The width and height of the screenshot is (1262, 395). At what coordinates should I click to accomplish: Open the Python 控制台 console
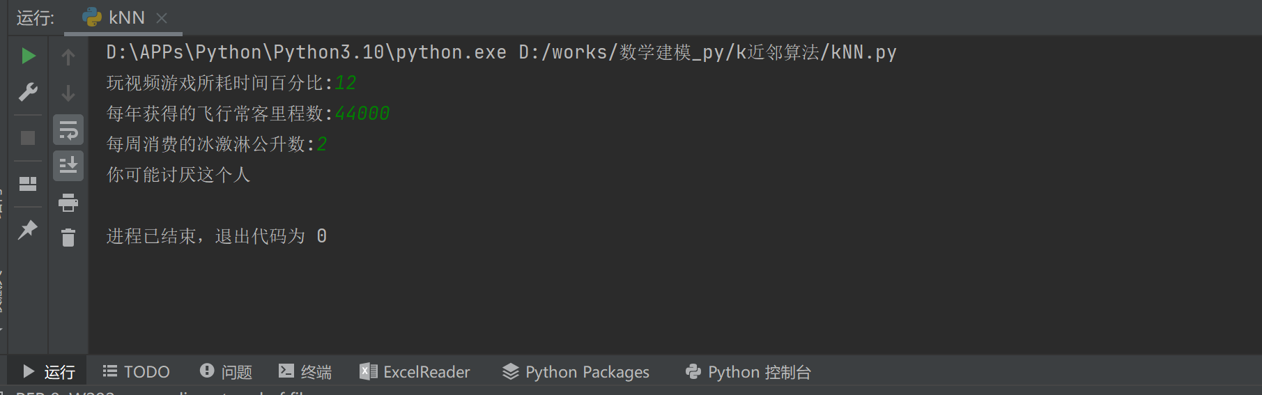click(748, 372)
